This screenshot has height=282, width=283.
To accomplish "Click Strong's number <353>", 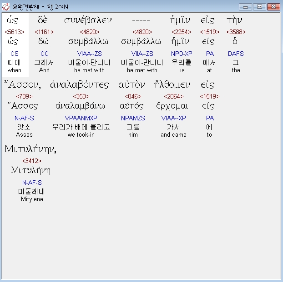I will click(x=81, y=96).
